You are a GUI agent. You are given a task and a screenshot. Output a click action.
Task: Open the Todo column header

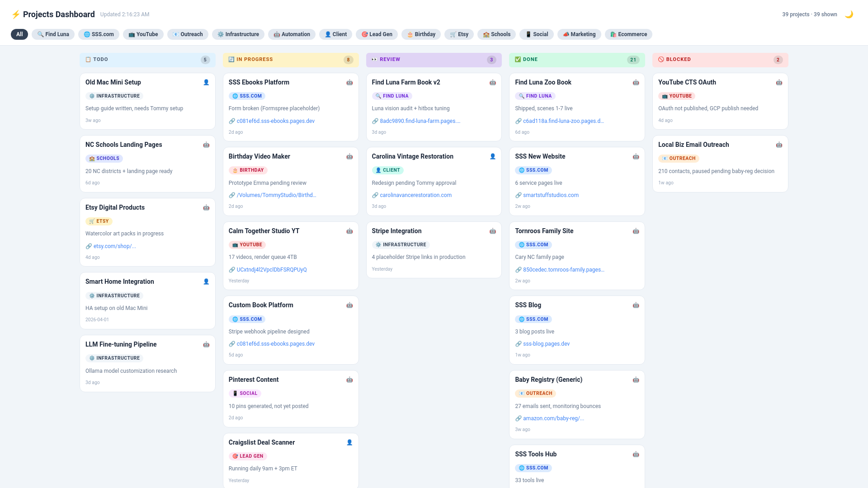tap(147, 60)
